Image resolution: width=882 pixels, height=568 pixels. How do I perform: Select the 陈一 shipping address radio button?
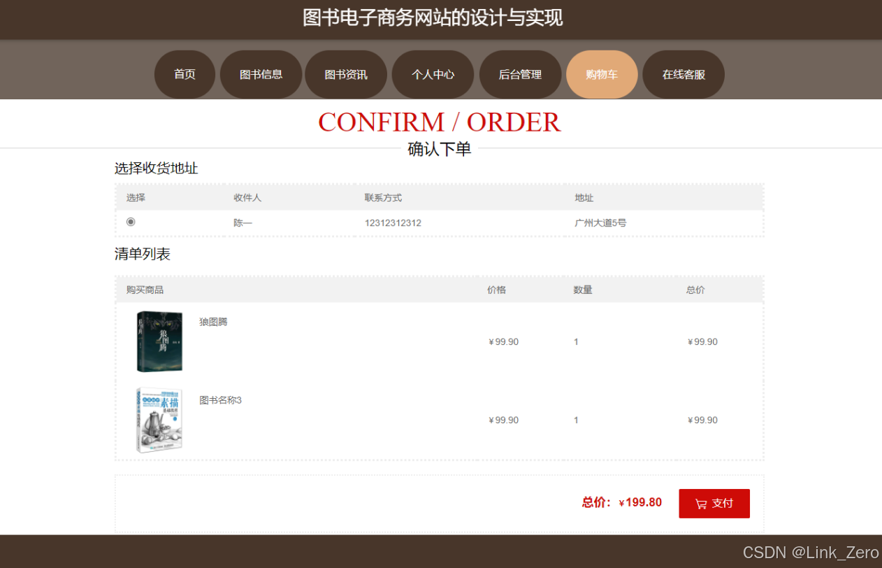pos(131,222)
